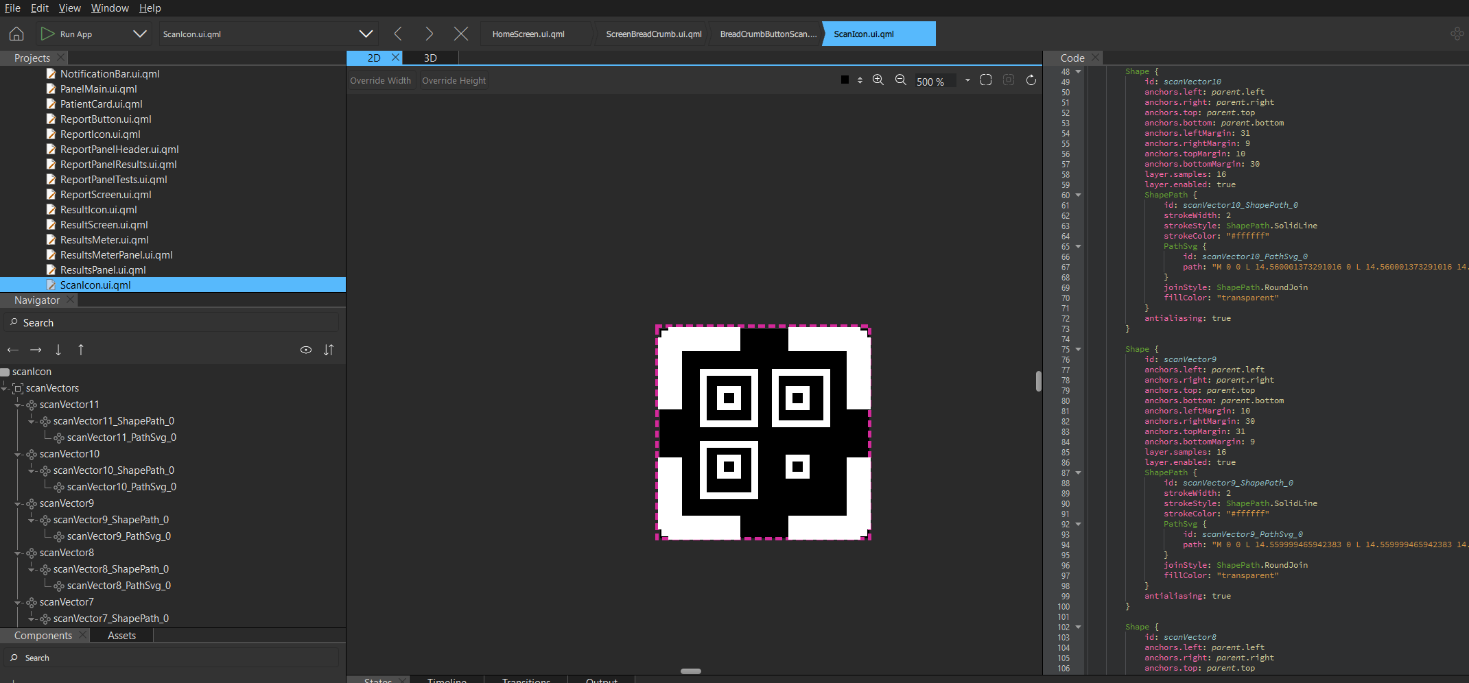The image size is (1469, 683).
Task: Switch to the Assets tab
Action: coord(121,636)
